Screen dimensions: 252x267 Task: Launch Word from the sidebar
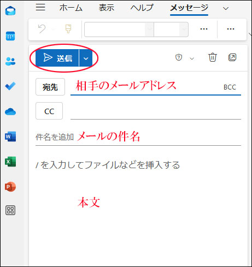point(10,137)
